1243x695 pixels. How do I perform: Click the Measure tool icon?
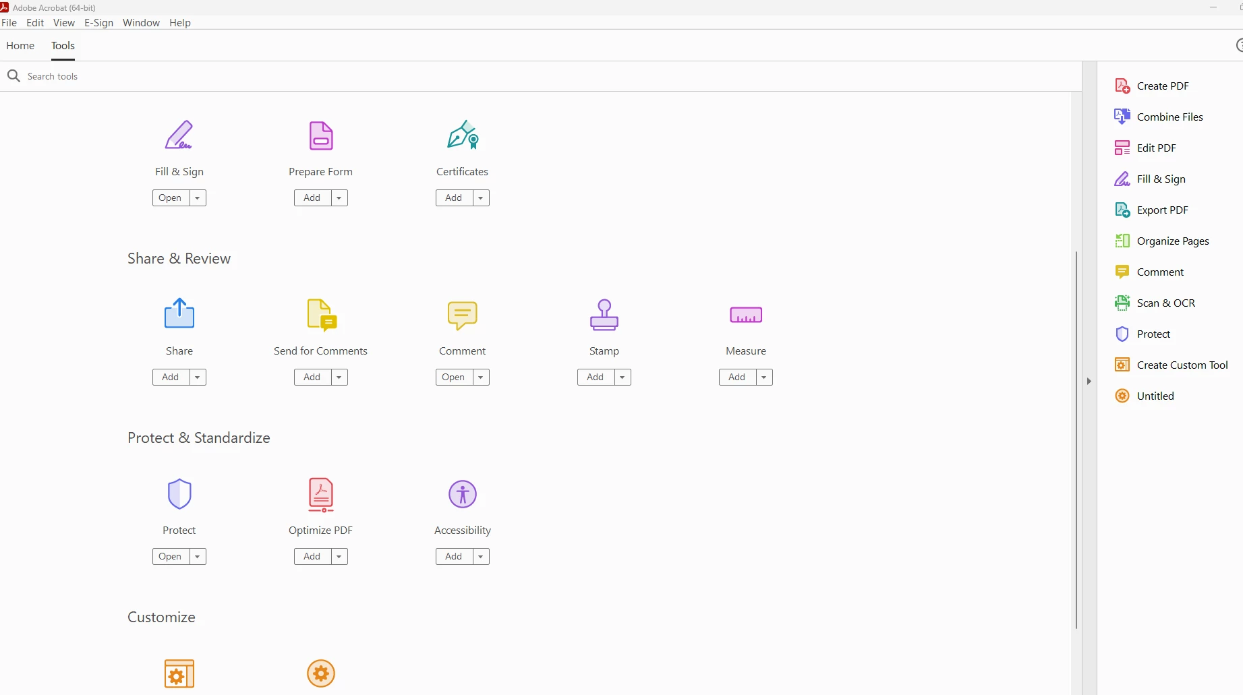746,315
